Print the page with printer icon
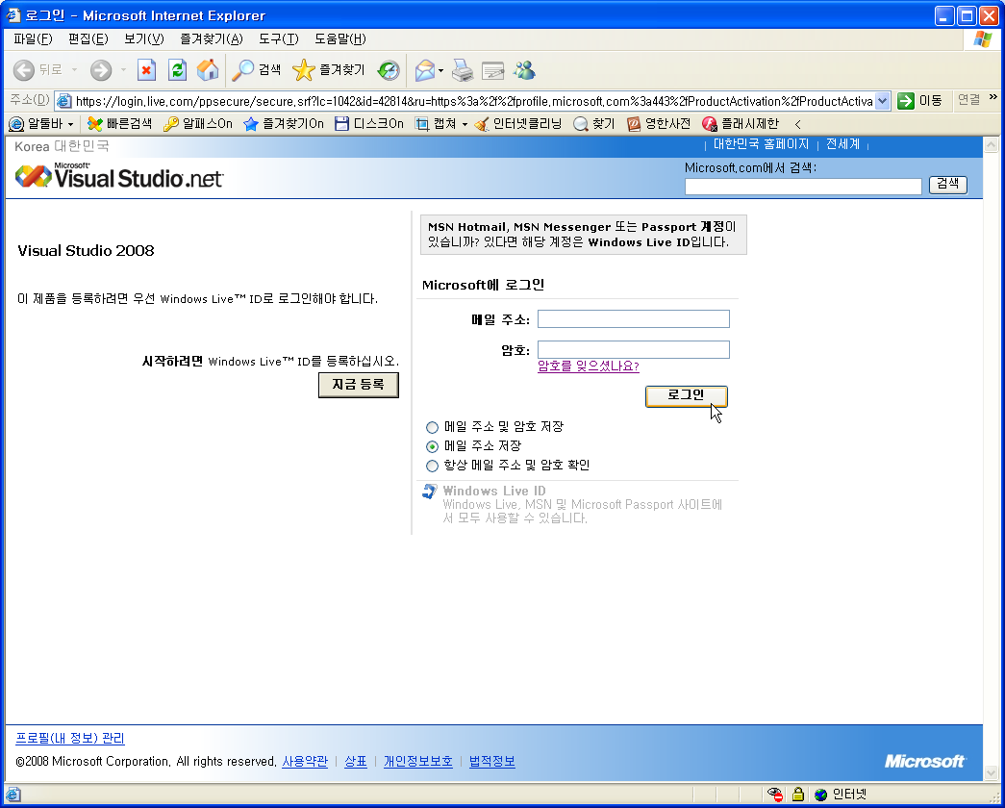 [463, 70]
